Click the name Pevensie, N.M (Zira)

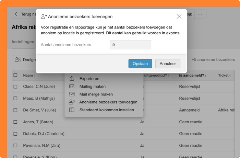tap(41, 145)
